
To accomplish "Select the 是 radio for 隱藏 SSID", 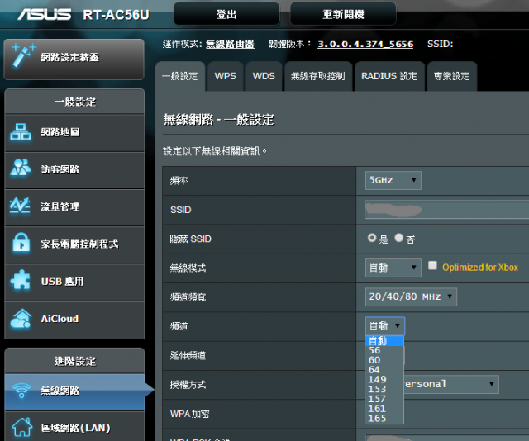I will click(372, 238).
